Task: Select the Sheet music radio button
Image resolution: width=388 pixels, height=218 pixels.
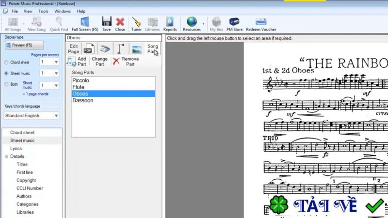Action: [x=6, y=74]
